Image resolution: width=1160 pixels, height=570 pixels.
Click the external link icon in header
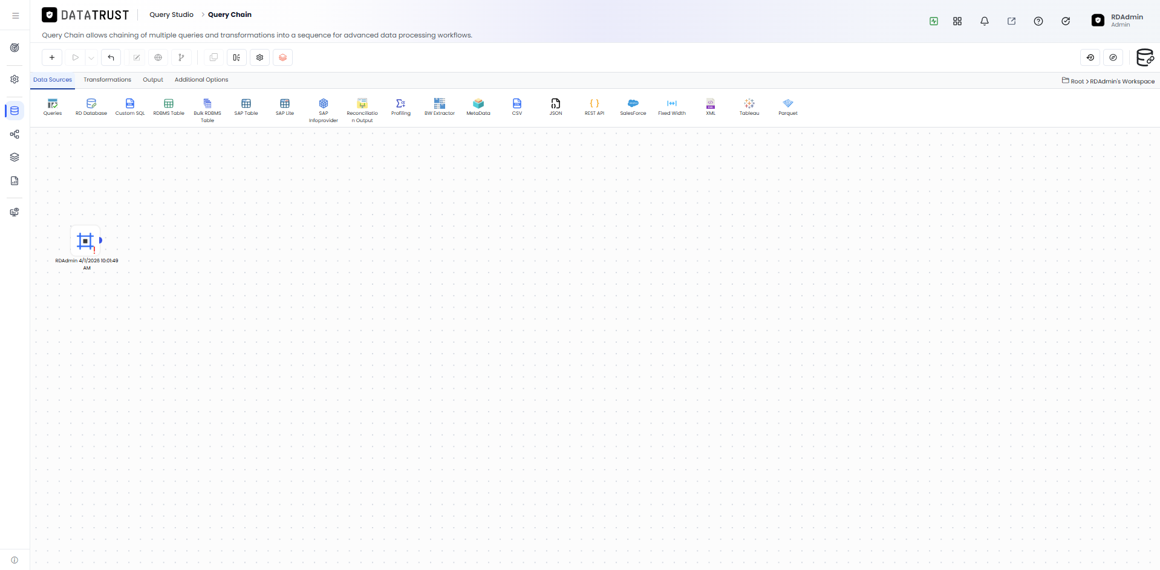click(x=1011, y=21)
